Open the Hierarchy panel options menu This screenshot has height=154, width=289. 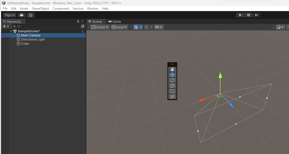point(82,21)
